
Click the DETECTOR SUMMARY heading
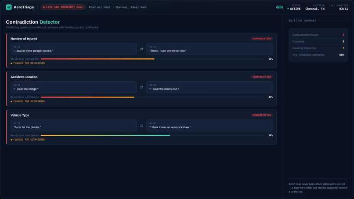[x=302, y=21]
